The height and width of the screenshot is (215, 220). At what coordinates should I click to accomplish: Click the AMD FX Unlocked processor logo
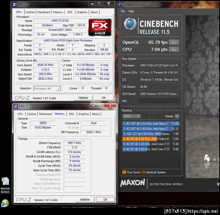pos(100,27)
